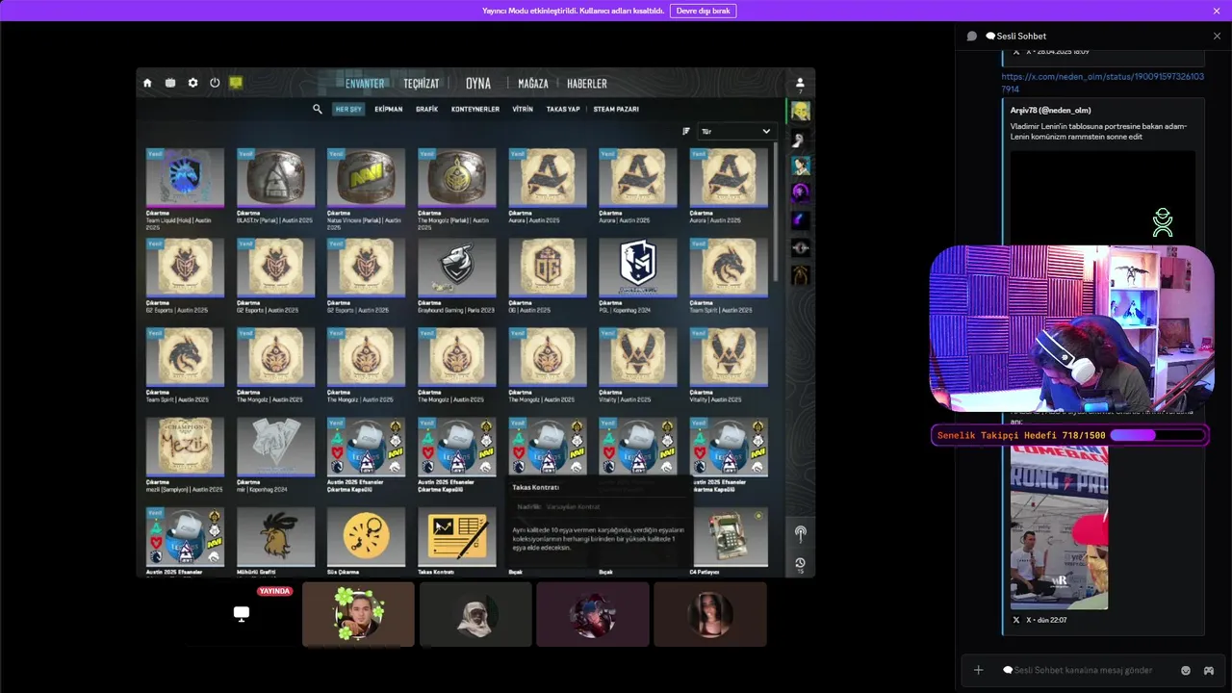Click the sort order icon beside Tür

pos(686,131)
